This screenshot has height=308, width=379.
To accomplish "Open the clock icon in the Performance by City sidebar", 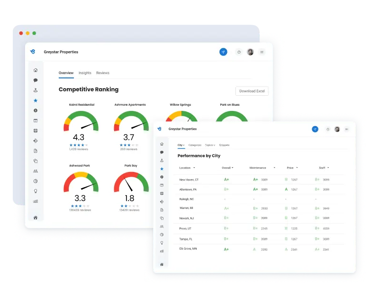I will pos(162,235).
